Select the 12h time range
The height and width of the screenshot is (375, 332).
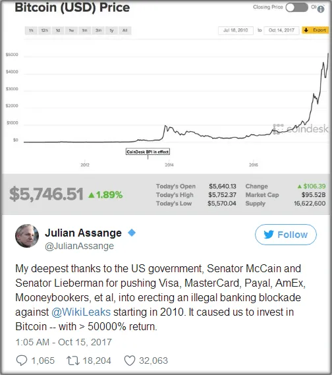(44, 30)
